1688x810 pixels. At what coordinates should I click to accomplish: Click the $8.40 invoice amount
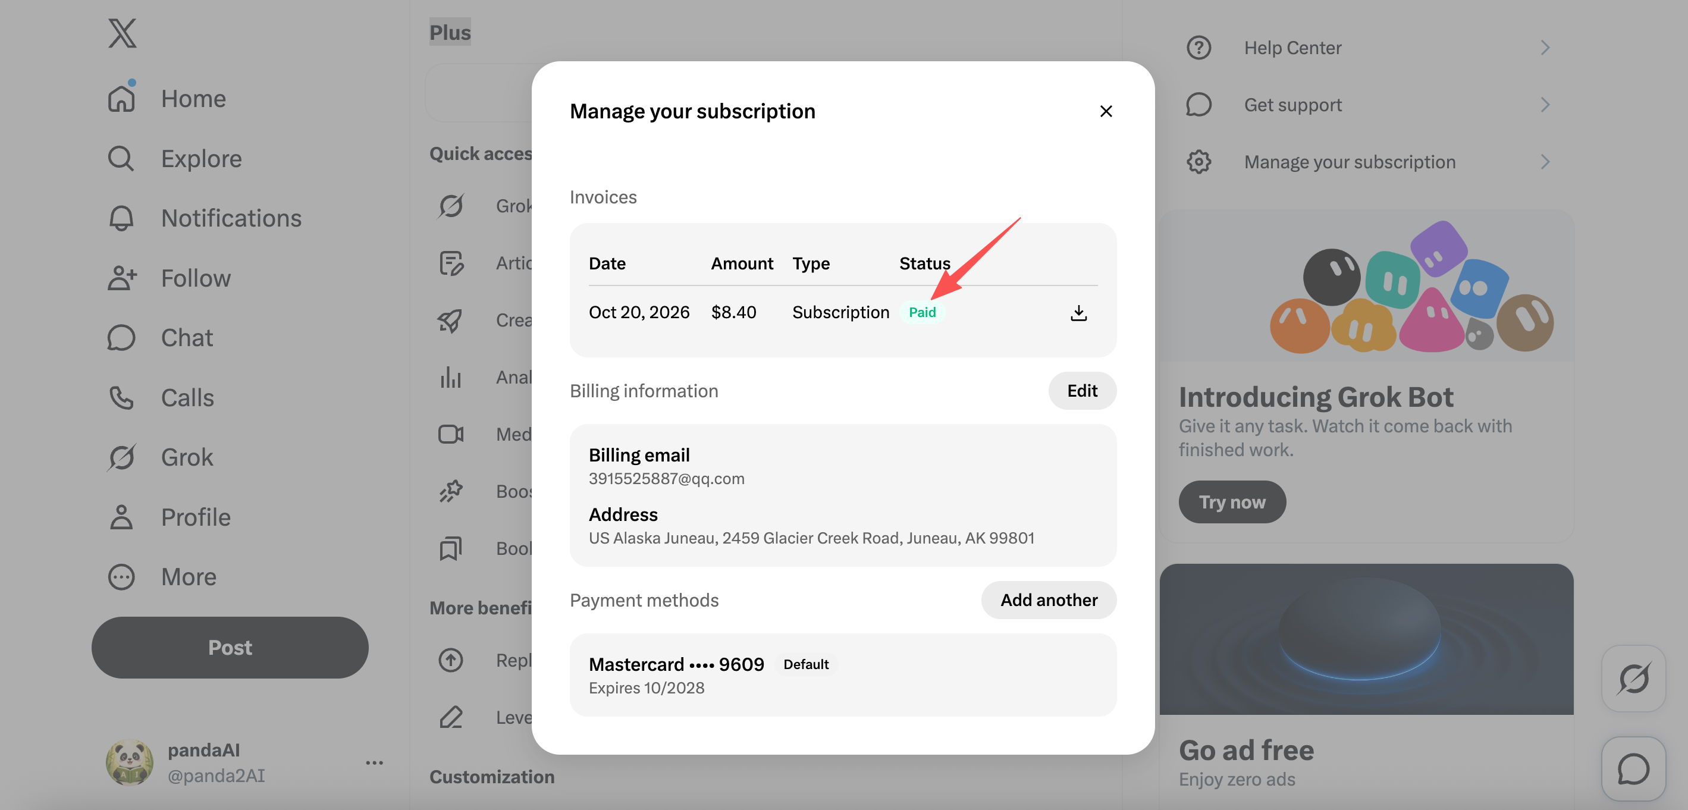pyautogui.click(x=733, y=312)
